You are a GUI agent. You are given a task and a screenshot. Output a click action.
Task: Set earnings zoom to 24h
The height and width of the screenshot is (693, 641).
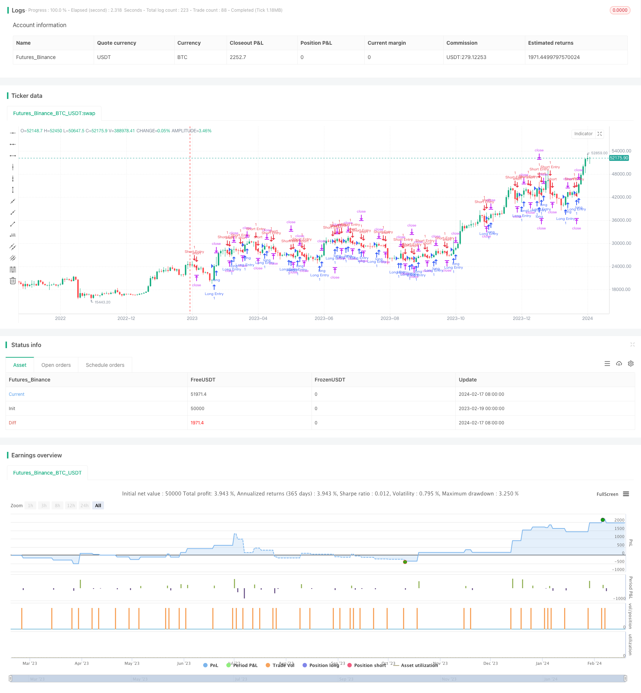tap(85, 505)
